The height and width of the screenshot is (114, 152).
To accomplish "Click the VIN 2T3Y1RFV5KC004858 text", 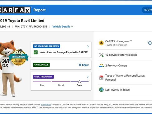I will [x=31, y=26].
